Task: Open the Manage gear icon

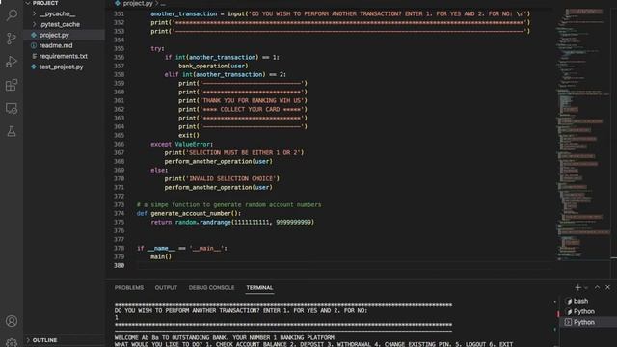Action: (12, 342)
